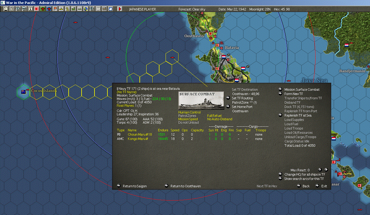Click the Unload Cargo/Troops option
370x215 pixels.
(300, 137)
